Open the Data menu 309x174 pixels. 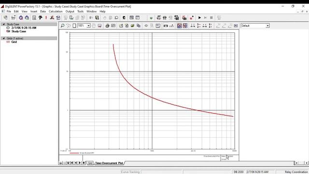43,12
